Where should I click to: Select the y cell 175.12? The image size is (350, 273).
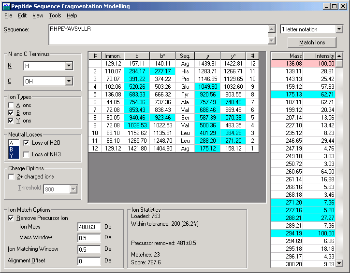coord(207,149)
